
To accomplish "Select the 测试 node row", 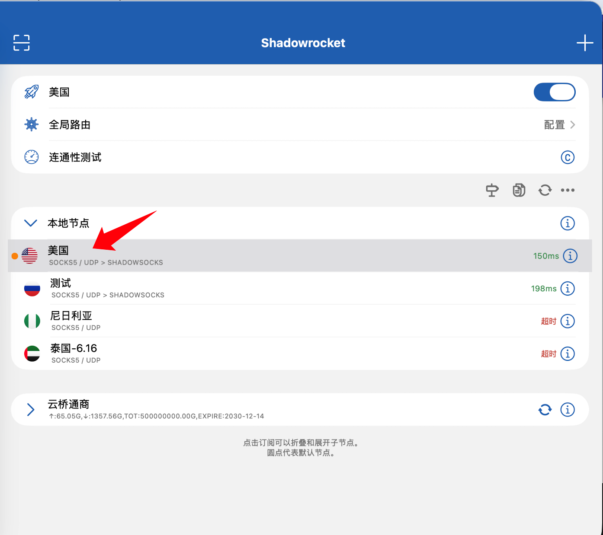I will (300, 288).
